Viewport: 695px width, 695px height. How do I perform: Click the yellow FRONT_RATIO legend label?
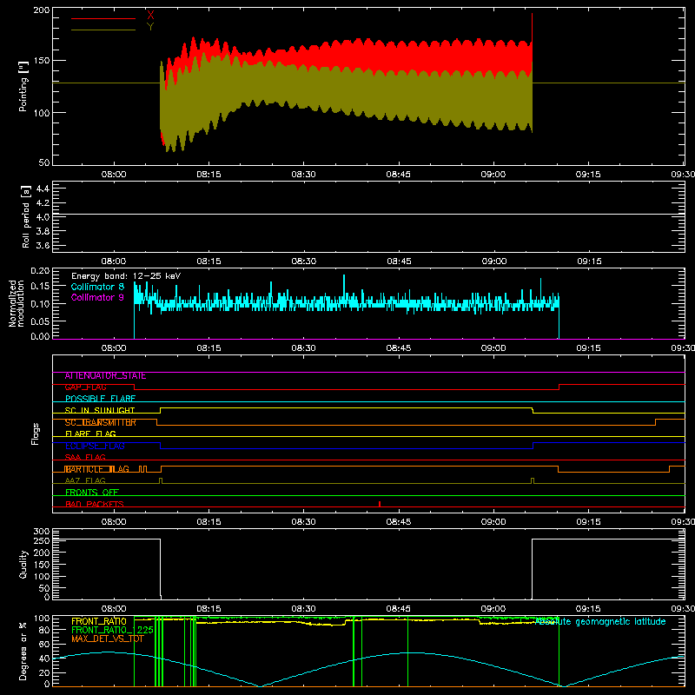click(99, 621)
